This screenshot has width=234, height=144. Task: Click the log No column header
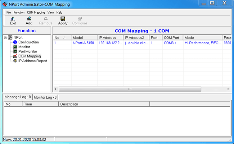13,104
